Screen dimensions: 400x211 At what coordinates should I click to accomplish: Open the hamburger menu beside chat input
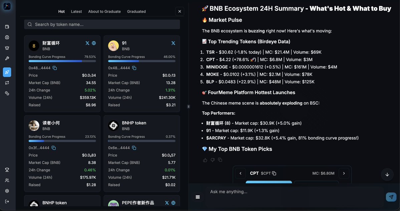pyautogui.click(x=197, y=197)
